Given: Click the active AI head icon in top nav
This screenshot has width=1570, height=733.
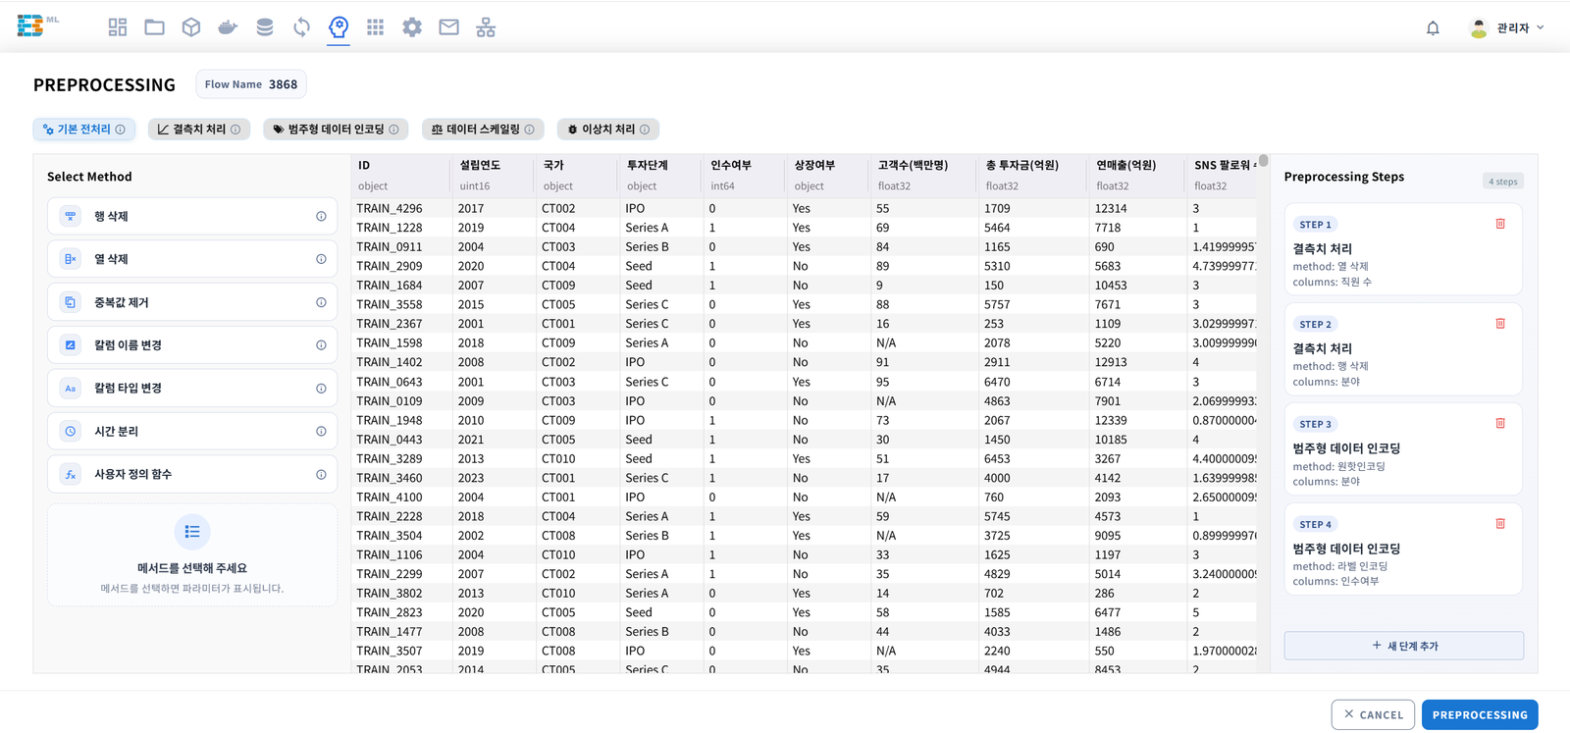Looking at the screenshot, I should click(339, 27).
